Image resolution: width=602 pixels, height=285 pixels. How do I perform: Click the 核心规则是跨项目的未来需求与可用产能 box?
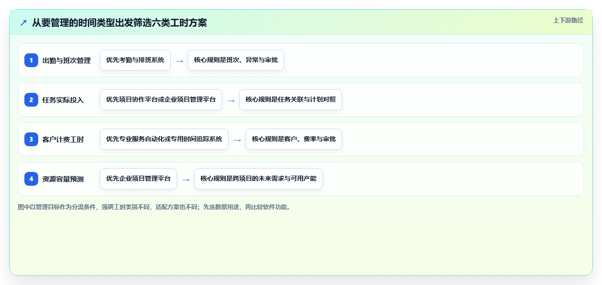point(258,179)
